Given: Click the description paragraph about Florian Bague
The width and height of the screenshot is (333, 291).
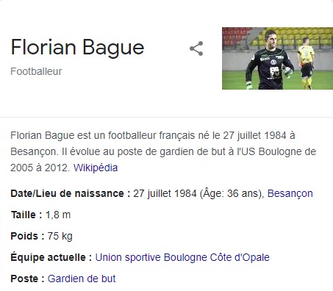Looking at the screenshot, I should [x=163, y=151].
